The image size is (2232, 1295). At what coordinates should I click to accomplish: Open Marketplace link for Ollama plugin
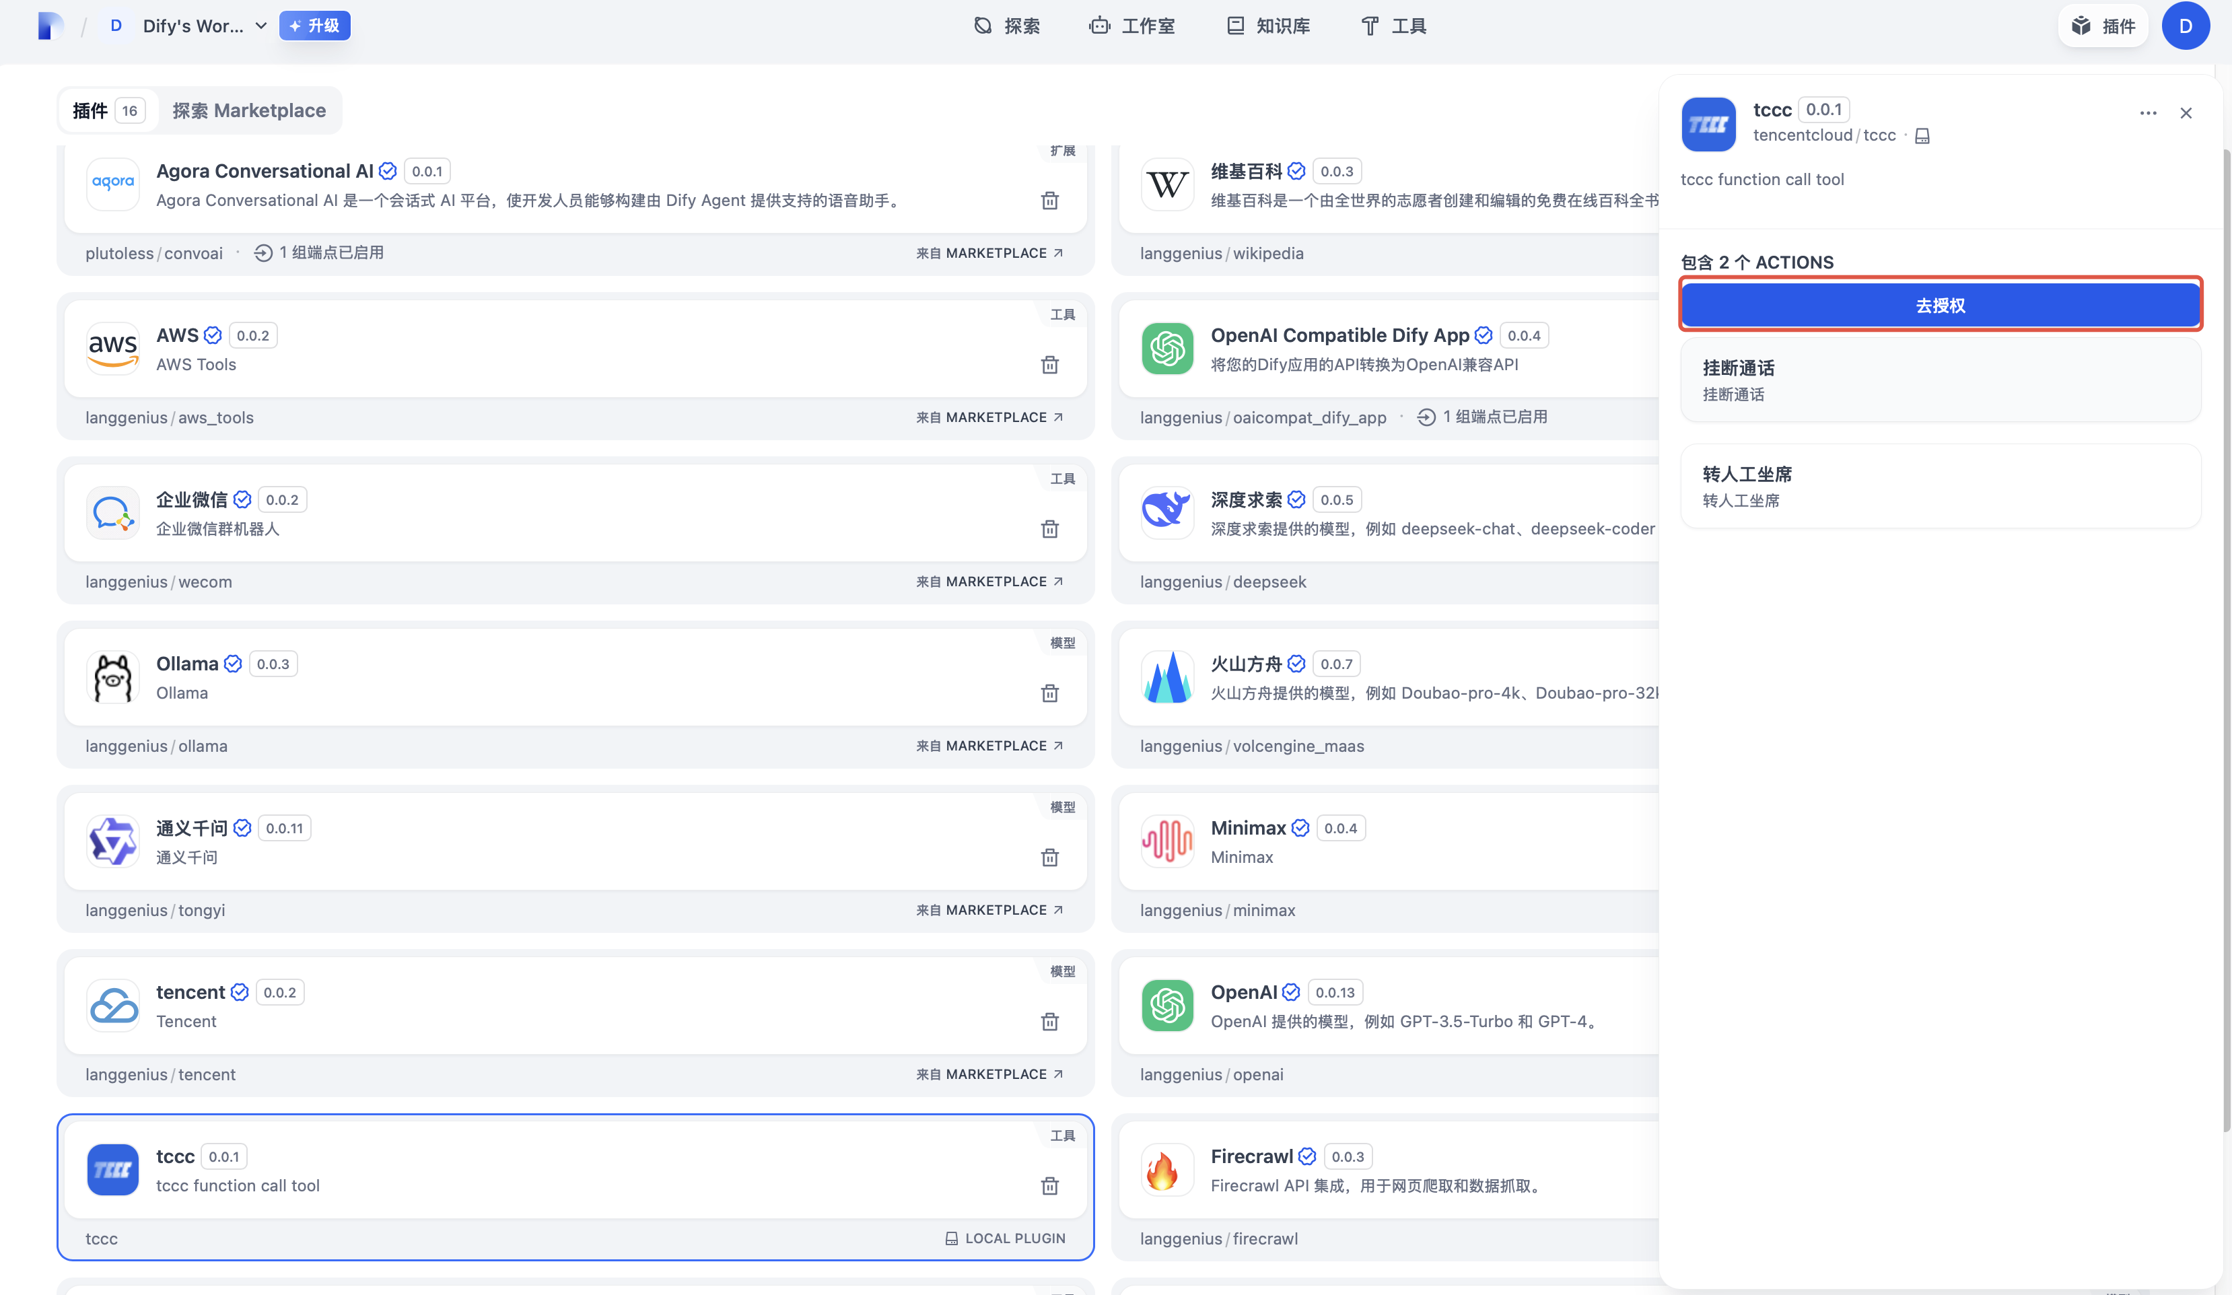989,746
